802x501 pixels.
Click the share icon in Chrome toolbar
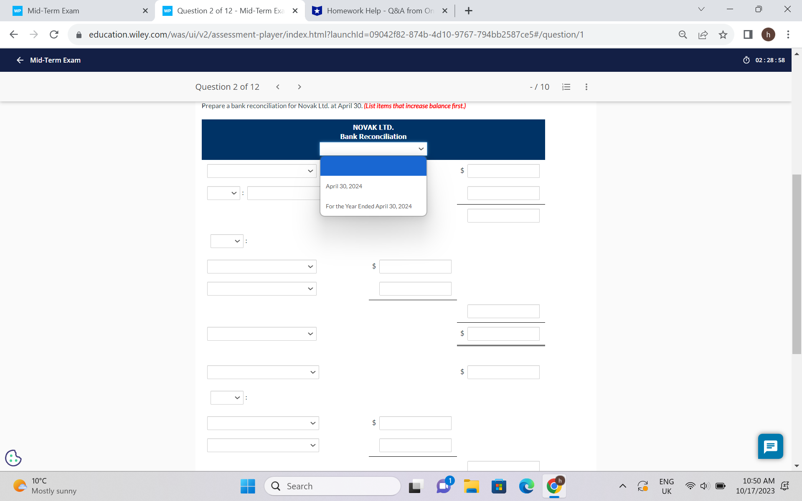(x=703, y=35)
